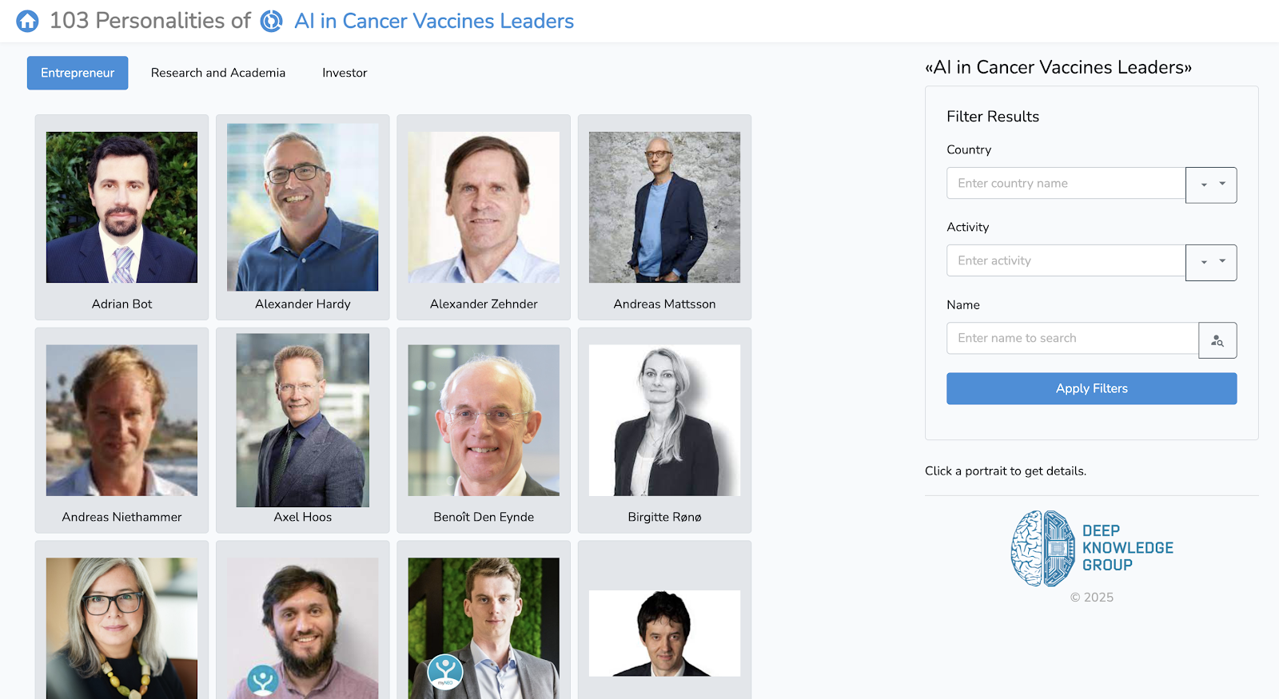Switch to Research and Academia tab

(218, 73)
